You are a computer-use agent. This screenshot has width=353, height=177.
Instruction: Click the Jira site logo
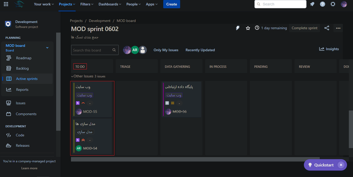coord(19,4)
